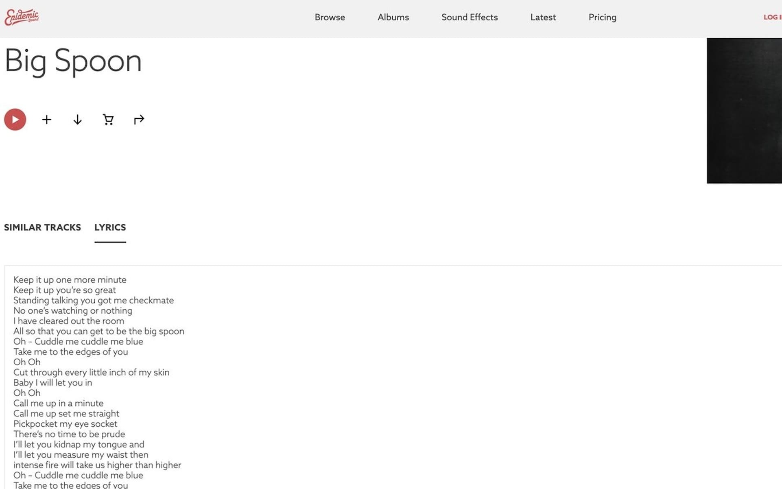
Task: Select the Lyrics tab
Action: coord(110,227)
